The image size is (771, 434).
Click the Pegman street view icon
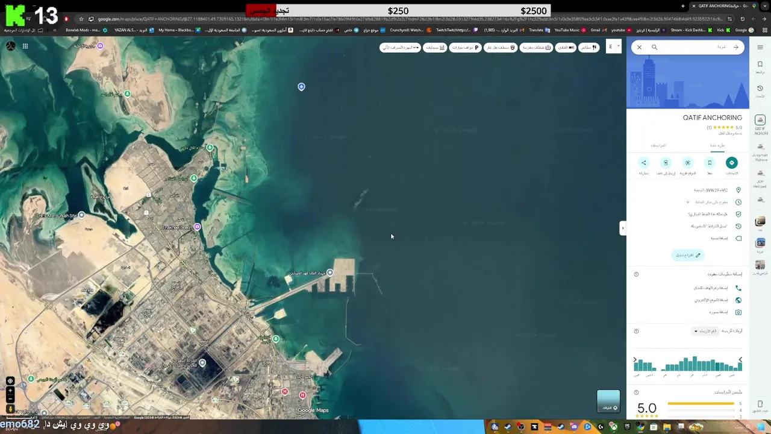(x=10, y=409)
